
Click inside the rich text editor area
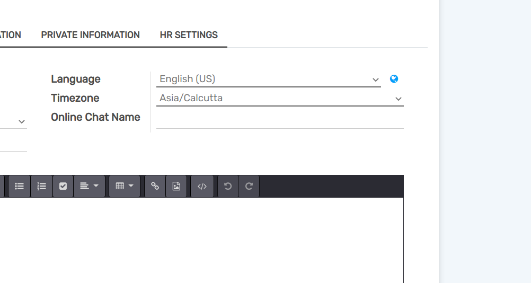click(x=201, y=238)
